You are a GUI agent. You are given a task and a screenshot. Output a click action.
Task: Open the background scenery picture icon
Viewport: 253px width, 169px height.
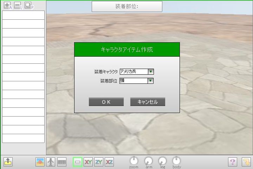pyautogui.click(x=40, y=162)
